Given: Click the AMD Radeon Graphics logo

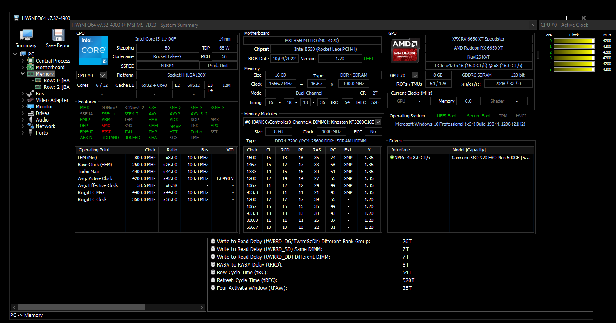Looking at the screenshot, I should pos(405,50).
